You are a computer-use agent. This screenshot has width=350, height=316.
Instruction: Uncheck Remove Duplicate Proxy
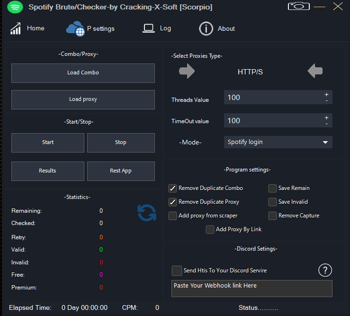tap(172, 202)
